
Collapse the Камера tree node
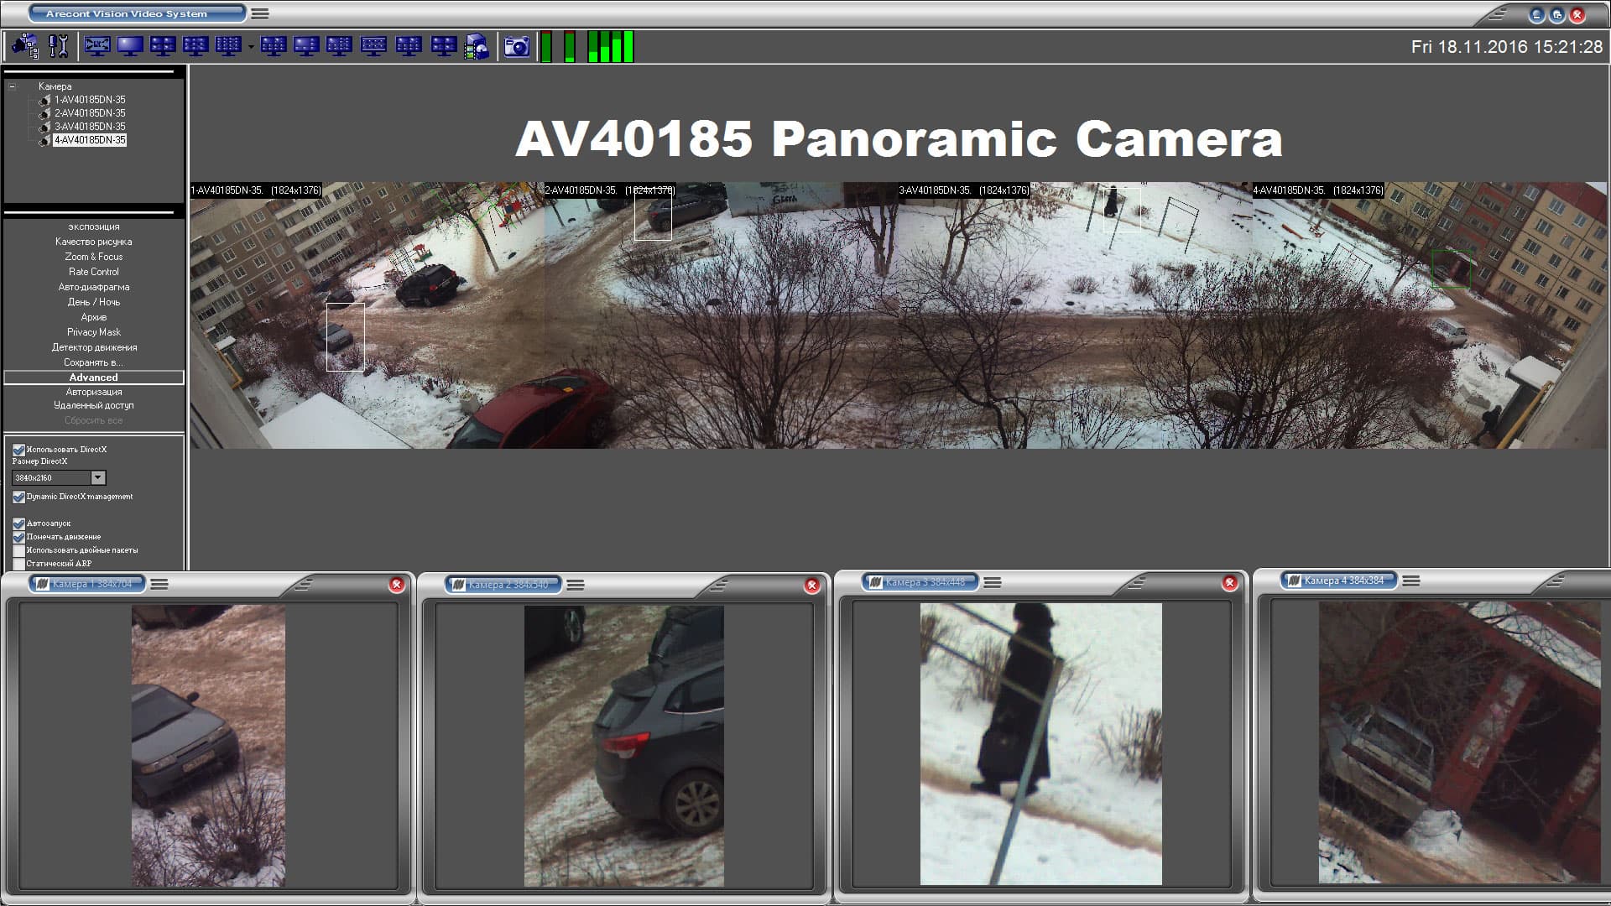(12, 86)
